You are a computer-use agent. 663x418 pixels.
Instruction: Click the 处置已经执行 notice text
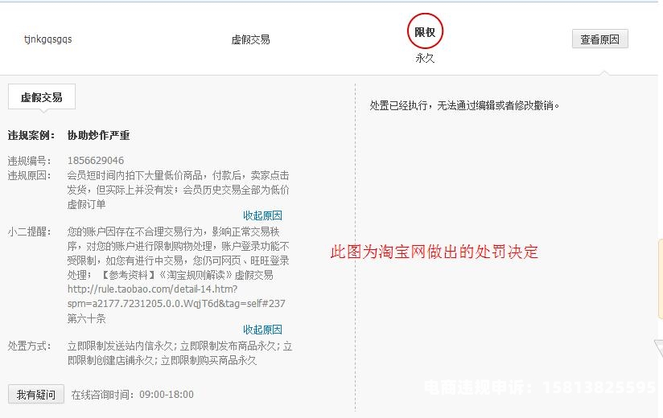pyautogui.click(x=464, y=105)
